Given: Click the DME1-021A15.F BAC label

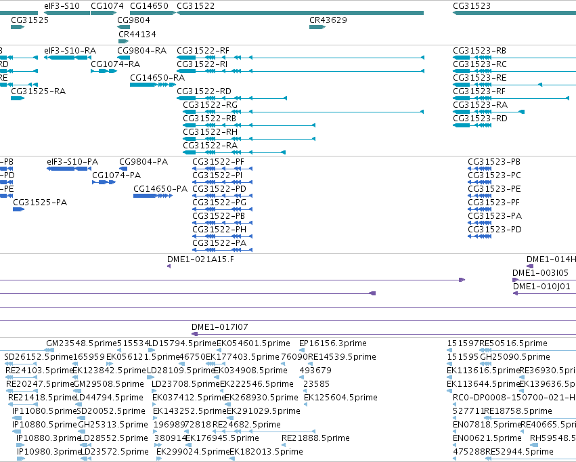Looking at the screenshot, I should click(x=200, y=259).
